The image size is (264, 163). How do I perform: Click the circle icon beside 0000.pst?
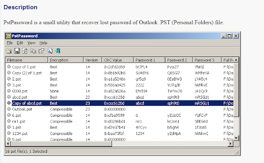click(9, 91)
